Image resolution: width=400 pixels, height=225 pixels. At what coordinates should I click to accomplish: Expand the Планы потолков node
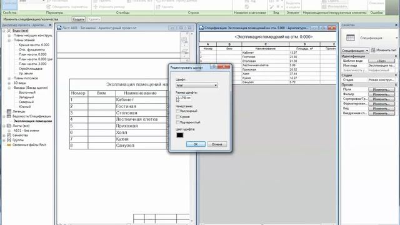[x=9, y=78]
